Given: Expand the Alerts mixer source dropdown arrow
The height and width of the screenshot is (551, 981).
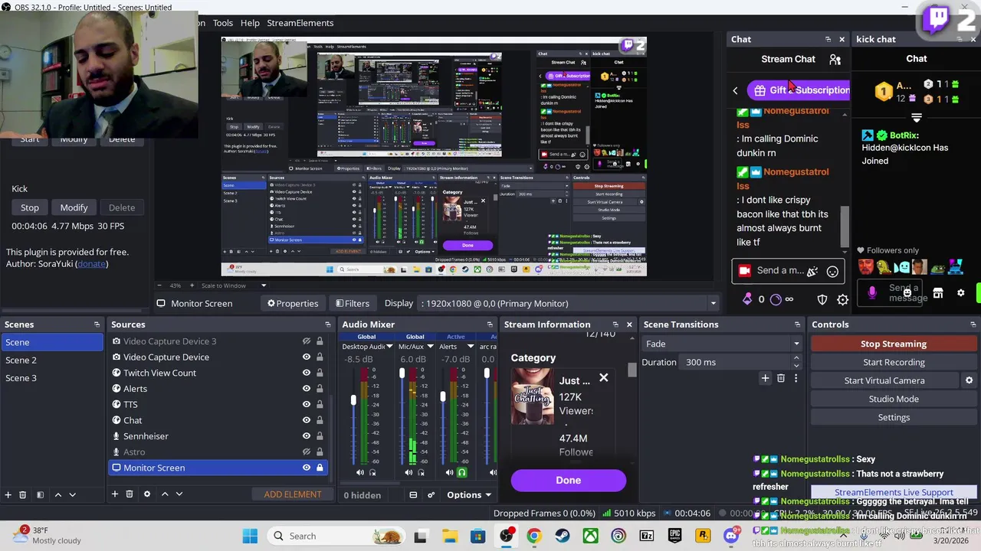Looking at the screenshot, I should [x=471, y=347].
